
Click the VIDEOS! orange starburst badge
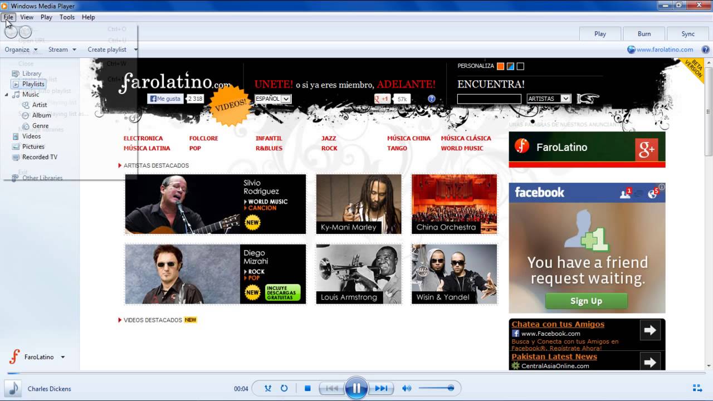tap(230, 105)
